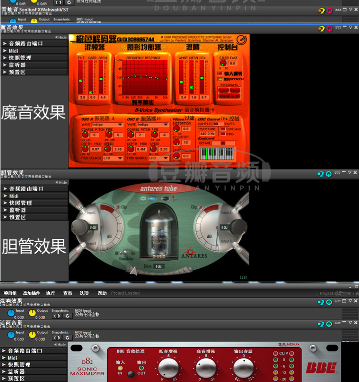The height and width of the screenshot is (382, 359).
Task: Toggle the 输入翻转 checkbox in vocoder console
Action: click(x=220, y=74)
